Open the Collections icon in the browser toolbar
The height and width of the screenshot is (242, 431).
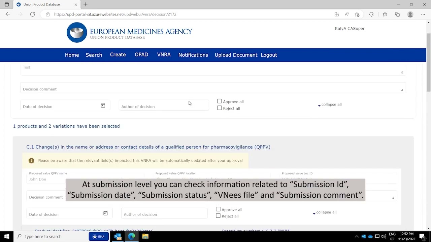point(397,14)
